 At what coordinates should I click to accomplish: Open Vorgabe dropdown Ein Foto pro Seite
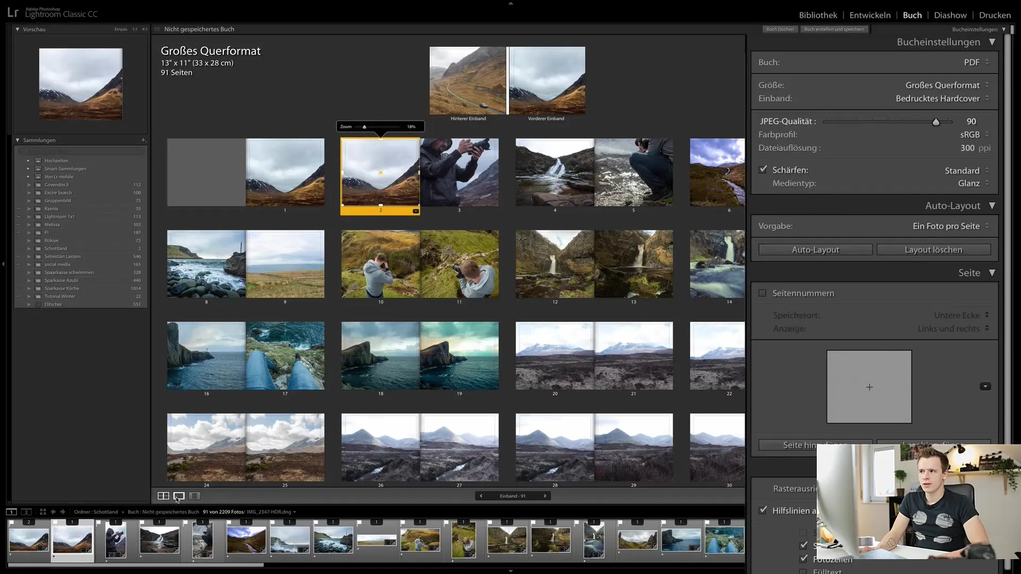point(951,226)
